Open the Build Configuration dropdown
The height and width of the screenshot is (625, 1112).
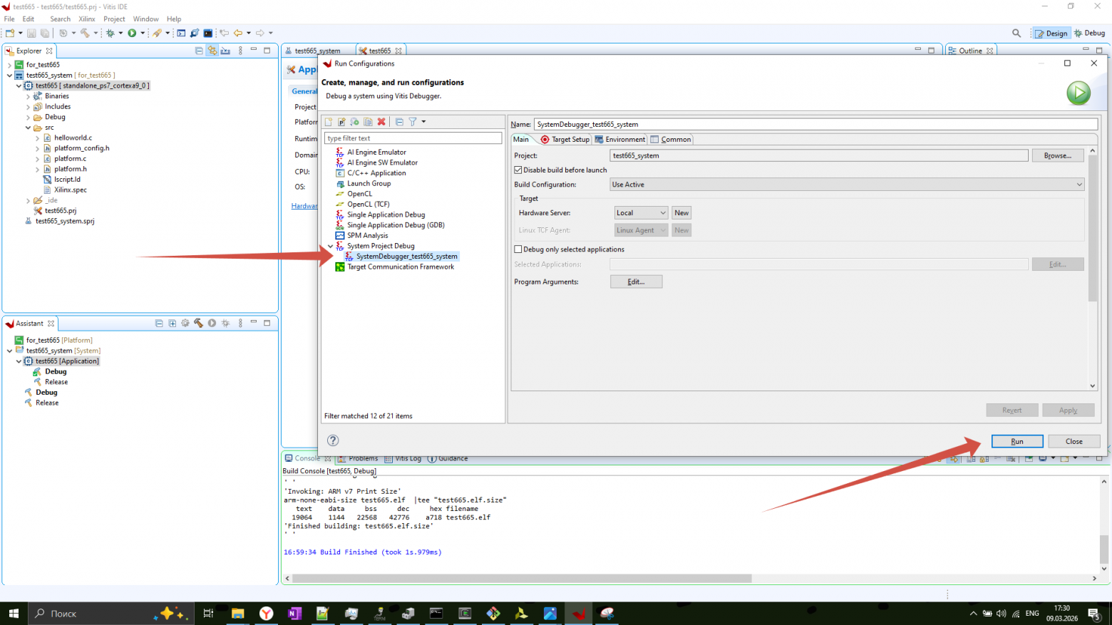click(847, 185)
